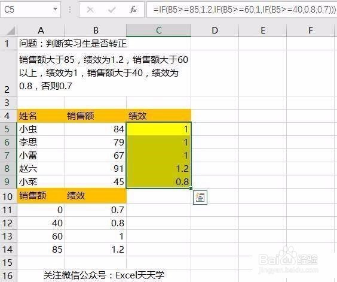
Task: Click lookup threshold 60 in row 13
Action: [41, 236]
